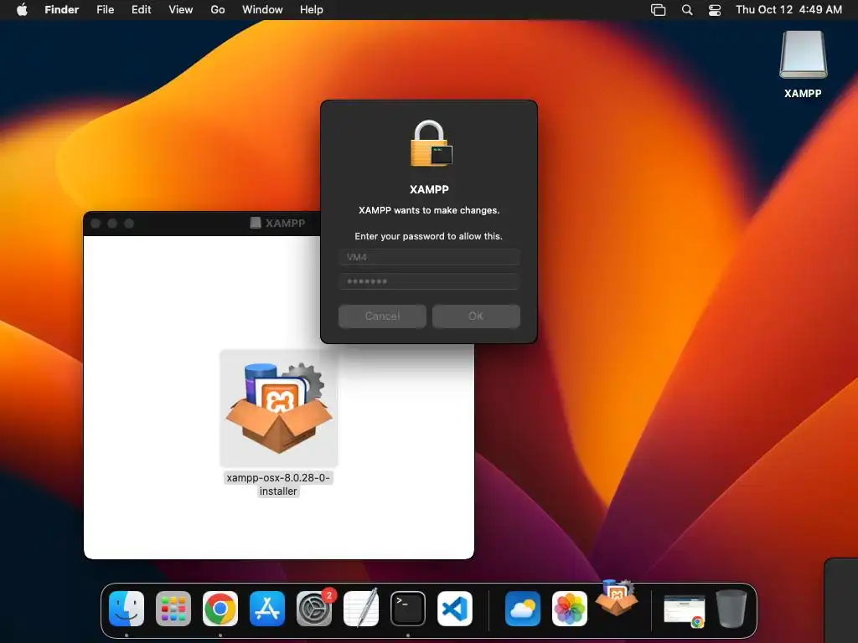Image resolution: width=858 pixels, height=643 pixels.
Task: Click the XAMPP desktop drive label
Action: click(803, 94)
